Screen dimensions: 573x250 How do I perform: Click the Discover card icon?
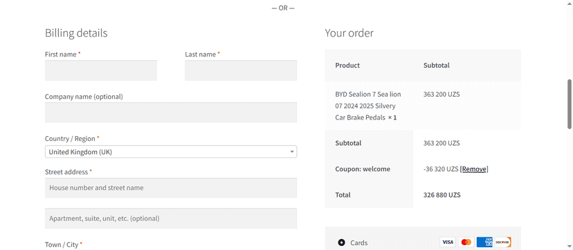503,242
